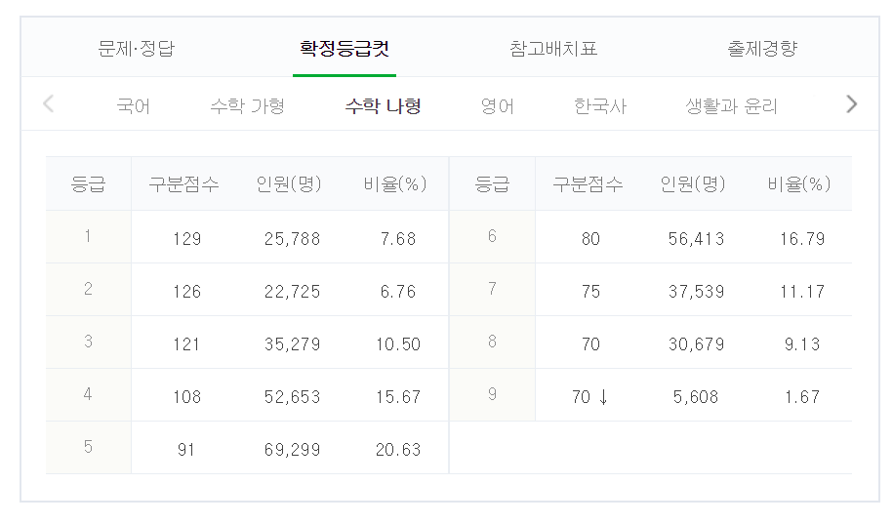Viewport: 893px width, 524px height.
Task: Click the percentage 1.67
Action: pos(802,397)
